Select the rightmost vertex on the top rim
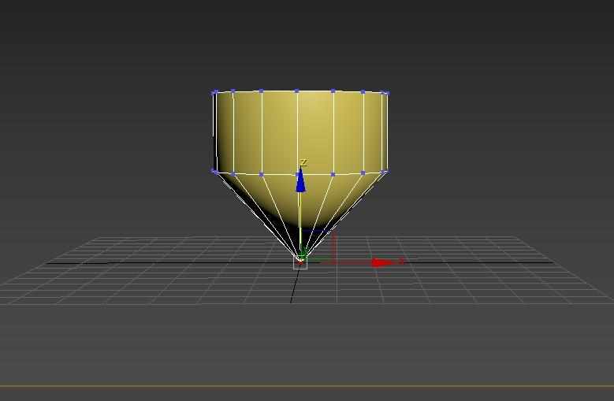This screenshot has height=401, width=614. coord(386,93)
